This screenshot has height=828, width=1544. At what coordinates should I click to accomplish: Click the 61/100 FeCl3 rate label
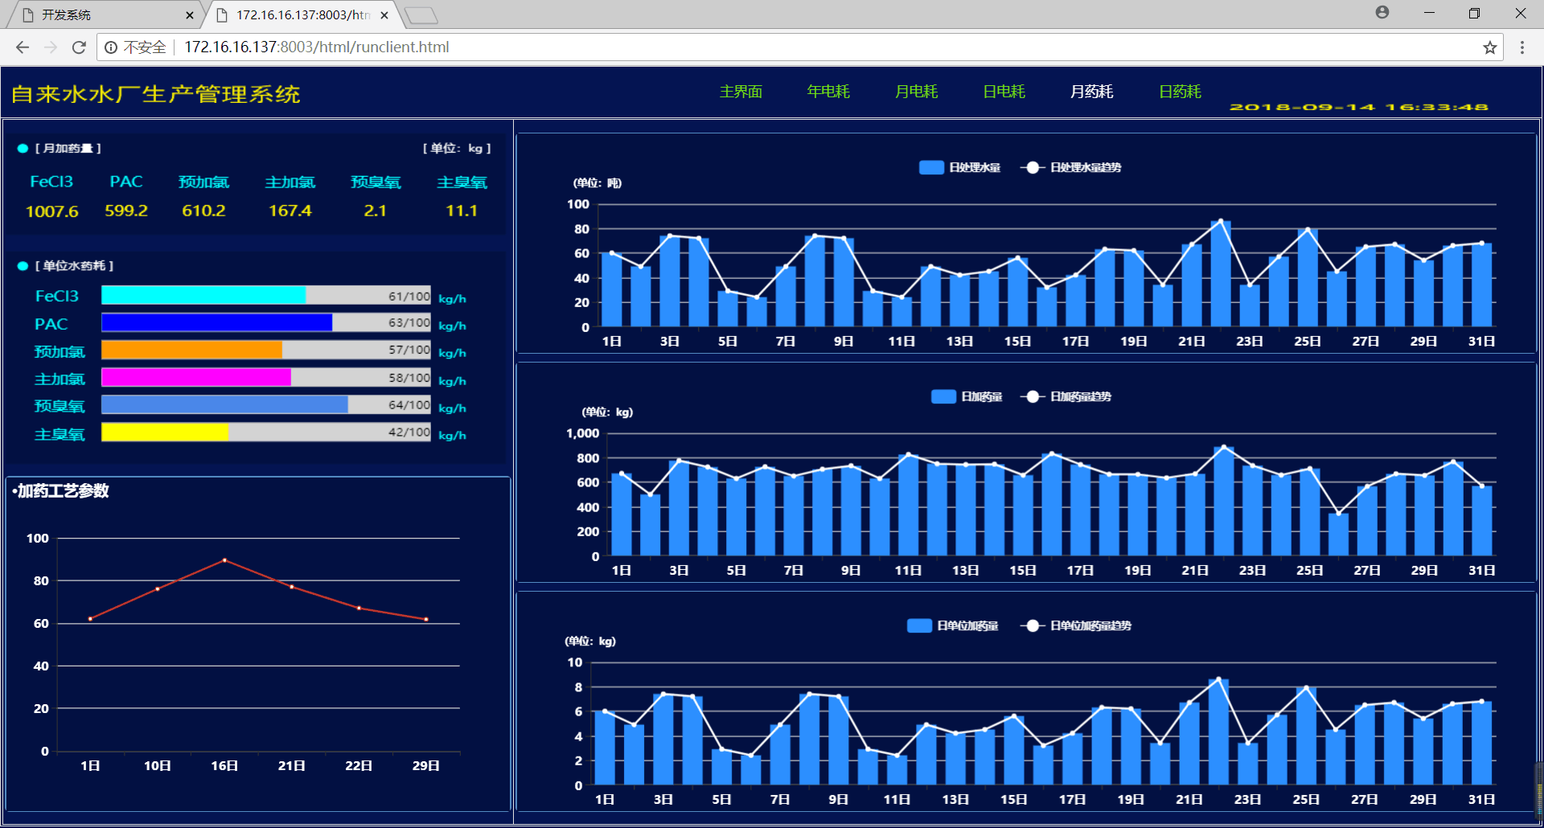pyautogui.click(x=409, y=296)
